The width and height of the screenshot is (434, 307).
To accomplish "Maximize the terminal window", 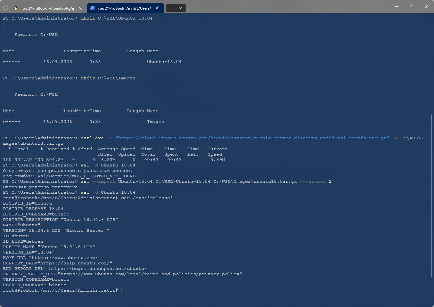I will point(412,7).
